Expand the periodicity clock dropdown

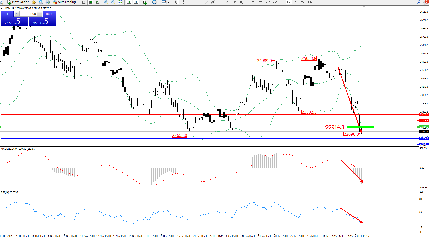coord(159,2)
